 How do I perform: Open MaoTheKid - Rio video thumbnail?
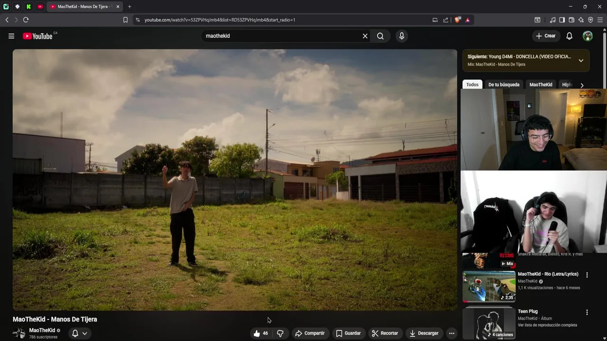[x=489, y=286]
